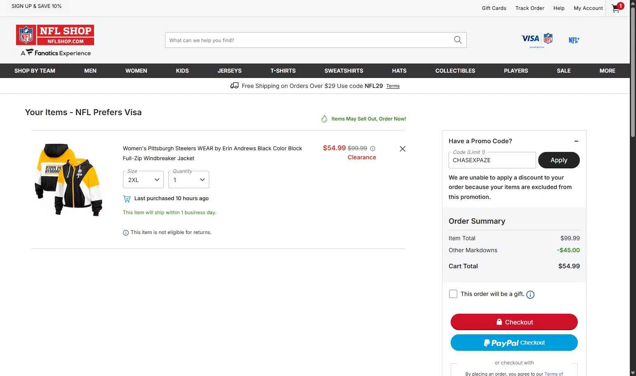Open the SHOP BY TEAM menu

click(x=35, y=71)
